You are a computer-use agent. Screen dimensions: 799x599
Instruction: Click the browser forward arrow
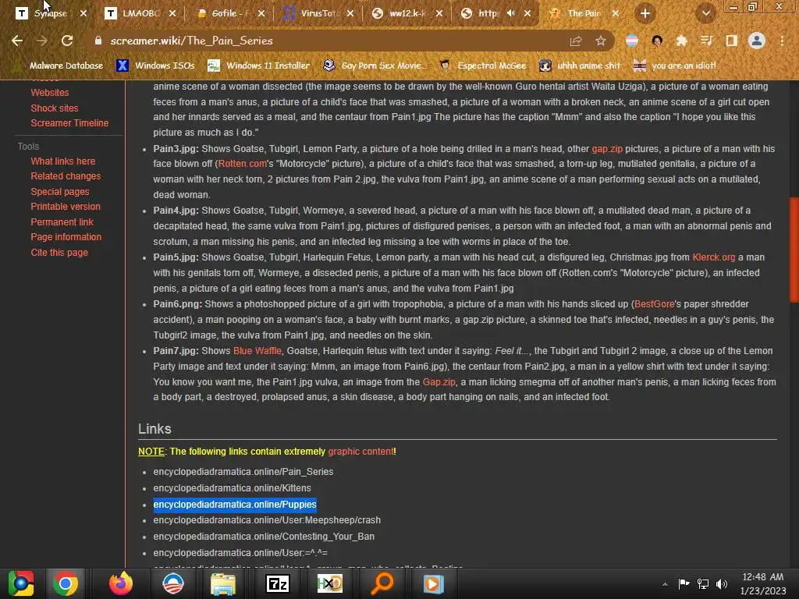42,41
